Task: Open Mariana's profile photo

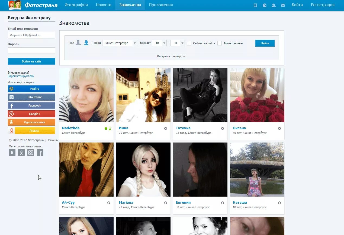Action: [x=143, y=170]
